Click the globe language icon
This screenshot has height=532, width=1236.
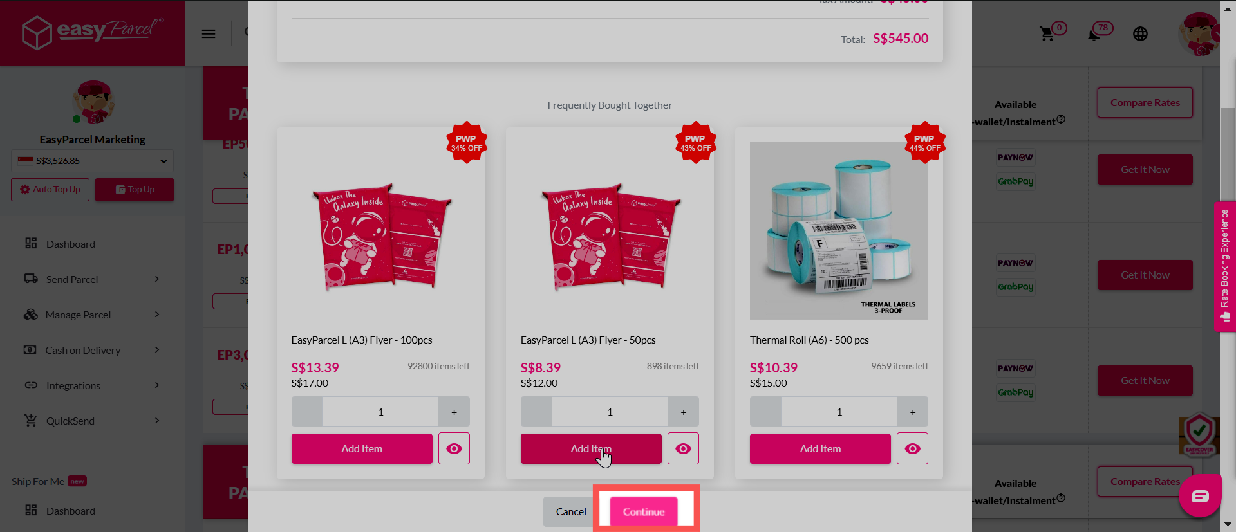tap(1140, 33)
